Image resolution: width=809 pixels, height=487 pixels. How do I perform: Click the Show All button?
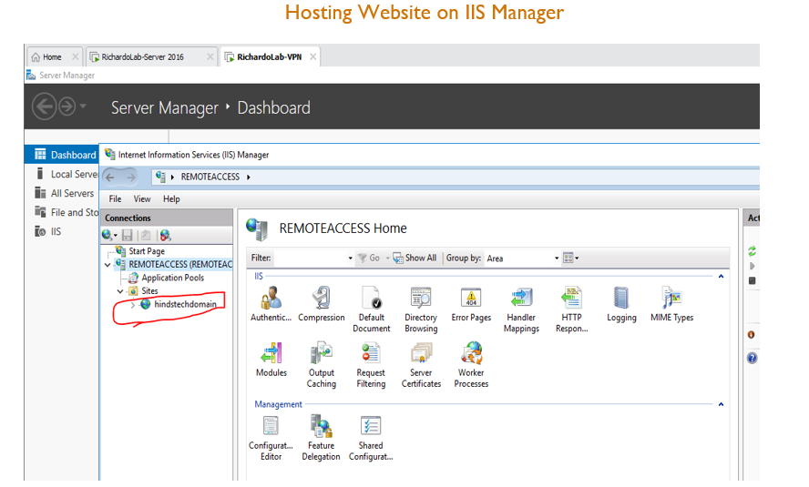point(415,258)
